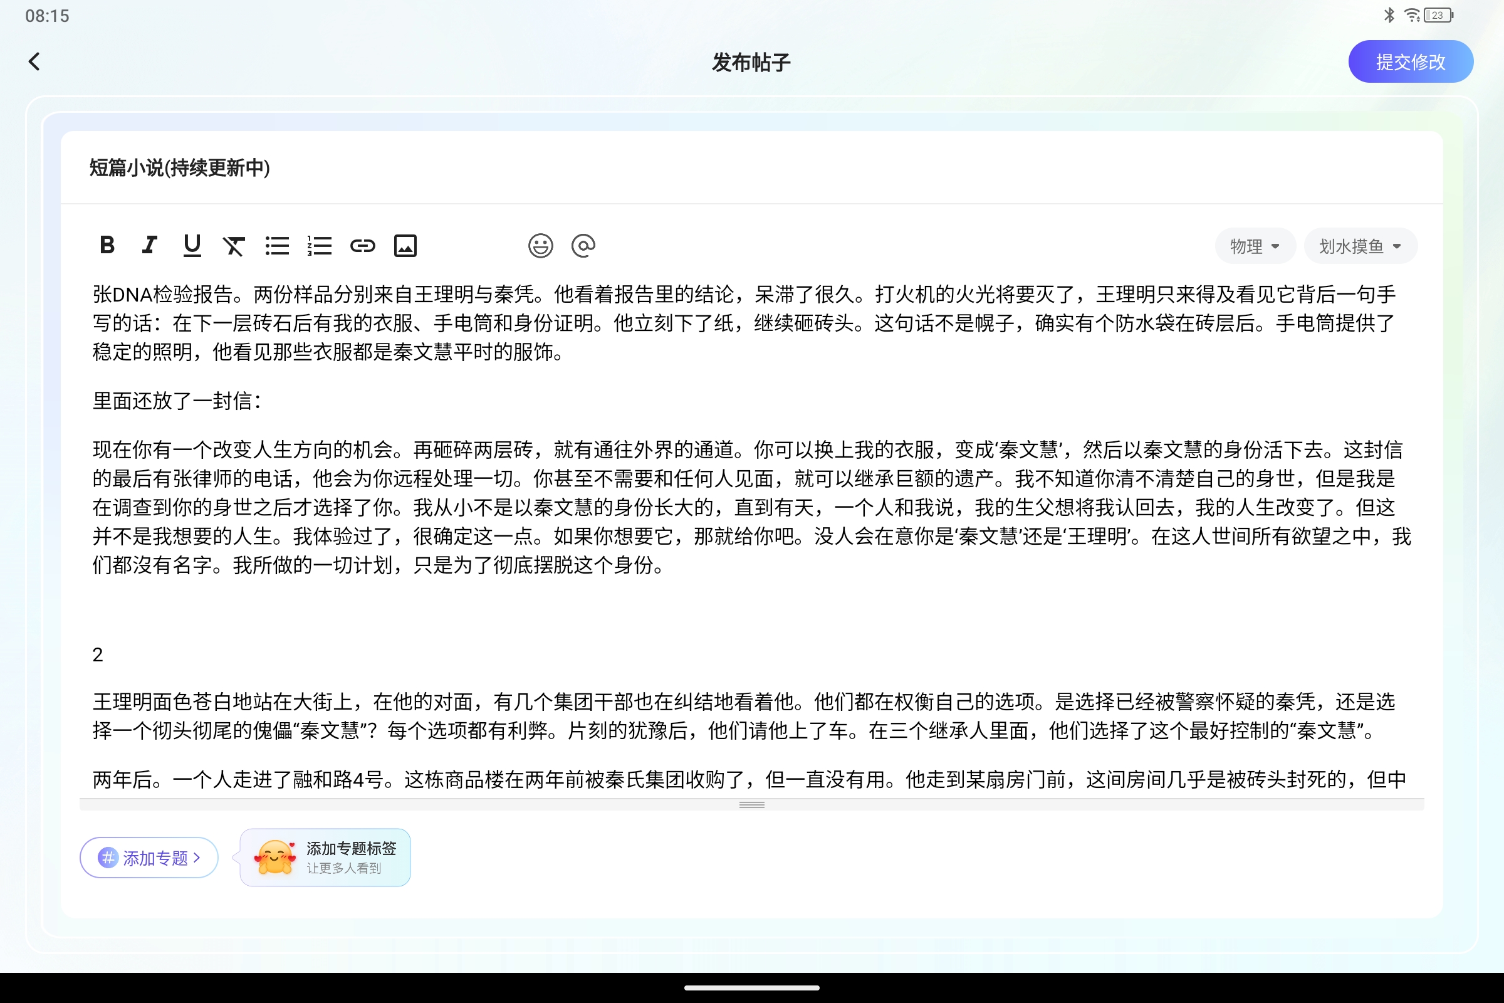Go back with the back arrow
Screen dimensions: 1504x1003
coord(34,61)
